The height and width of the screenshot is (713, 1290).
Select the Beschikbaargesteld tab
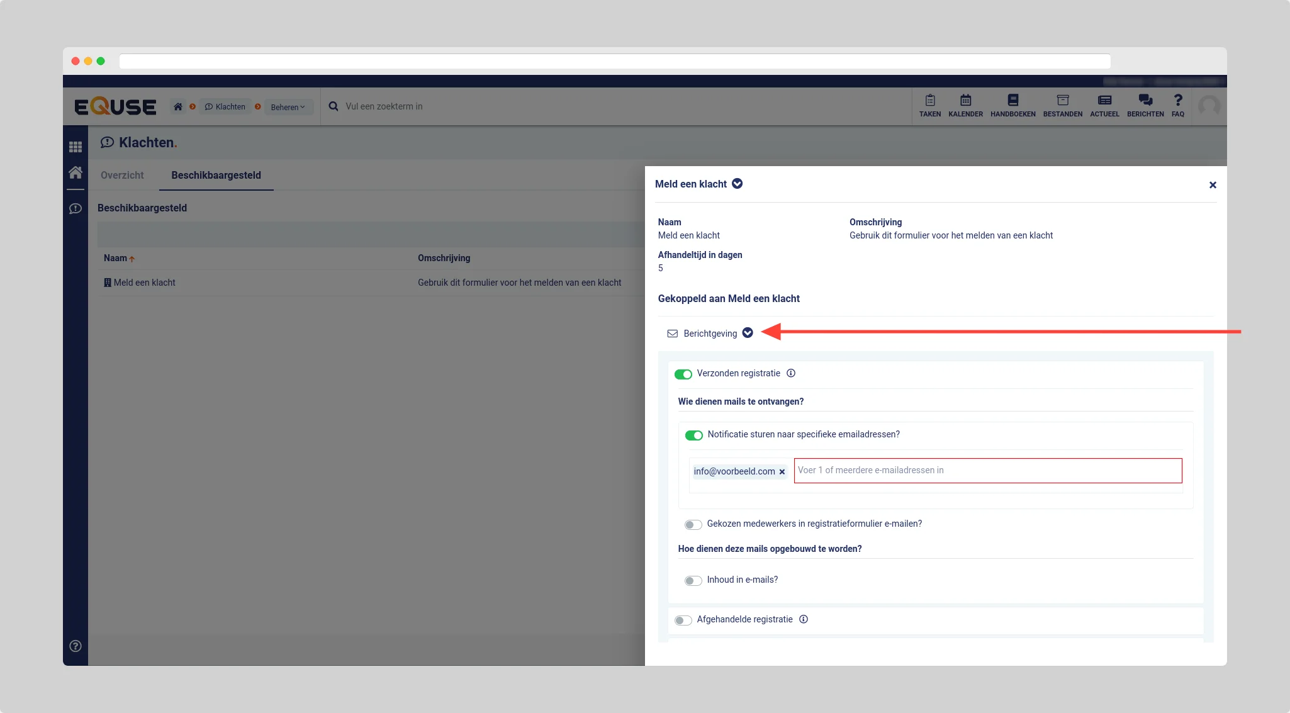coord(216,175)
